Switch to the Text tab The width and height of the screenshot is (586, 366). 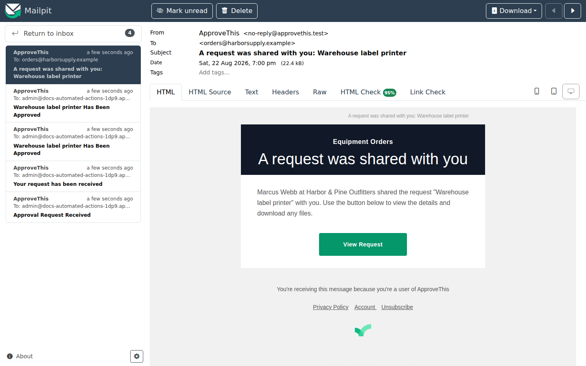point(251,92)
